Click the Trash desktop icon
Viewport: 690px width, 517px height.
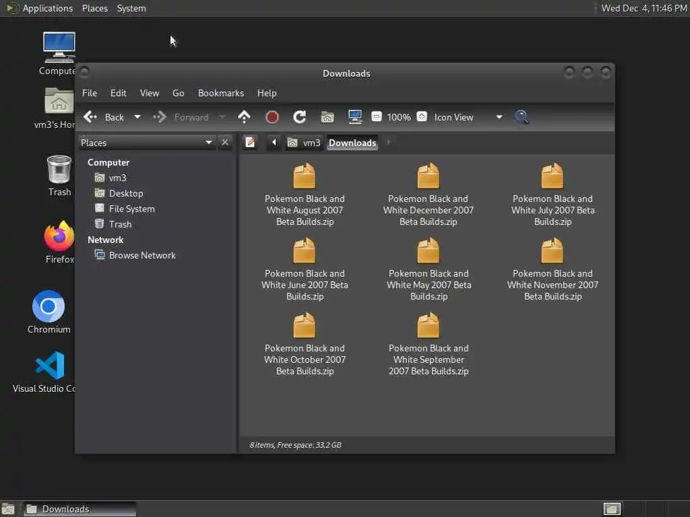pos(59,176)
